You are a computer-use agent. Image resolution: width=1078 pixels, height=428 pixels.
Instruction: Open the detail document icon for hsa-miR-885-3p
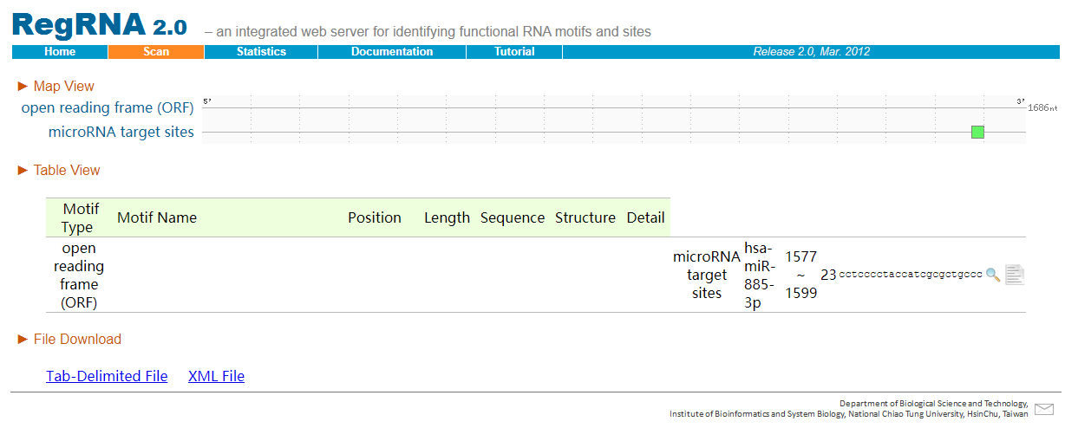click(1015, 275)
